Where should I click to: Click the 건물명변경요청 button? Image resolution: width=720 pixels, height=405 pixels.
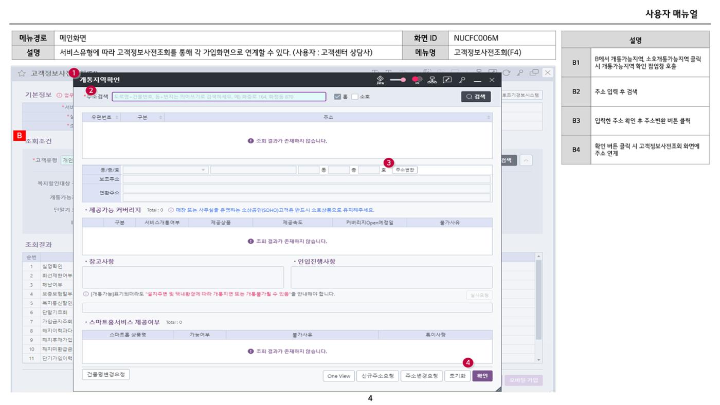[x=106, y=374]
